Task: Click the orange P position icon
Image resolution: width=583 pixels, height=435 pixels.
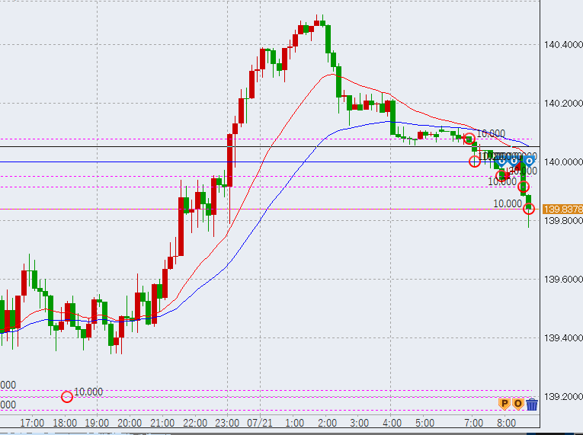Action: (x=503, y=404)
